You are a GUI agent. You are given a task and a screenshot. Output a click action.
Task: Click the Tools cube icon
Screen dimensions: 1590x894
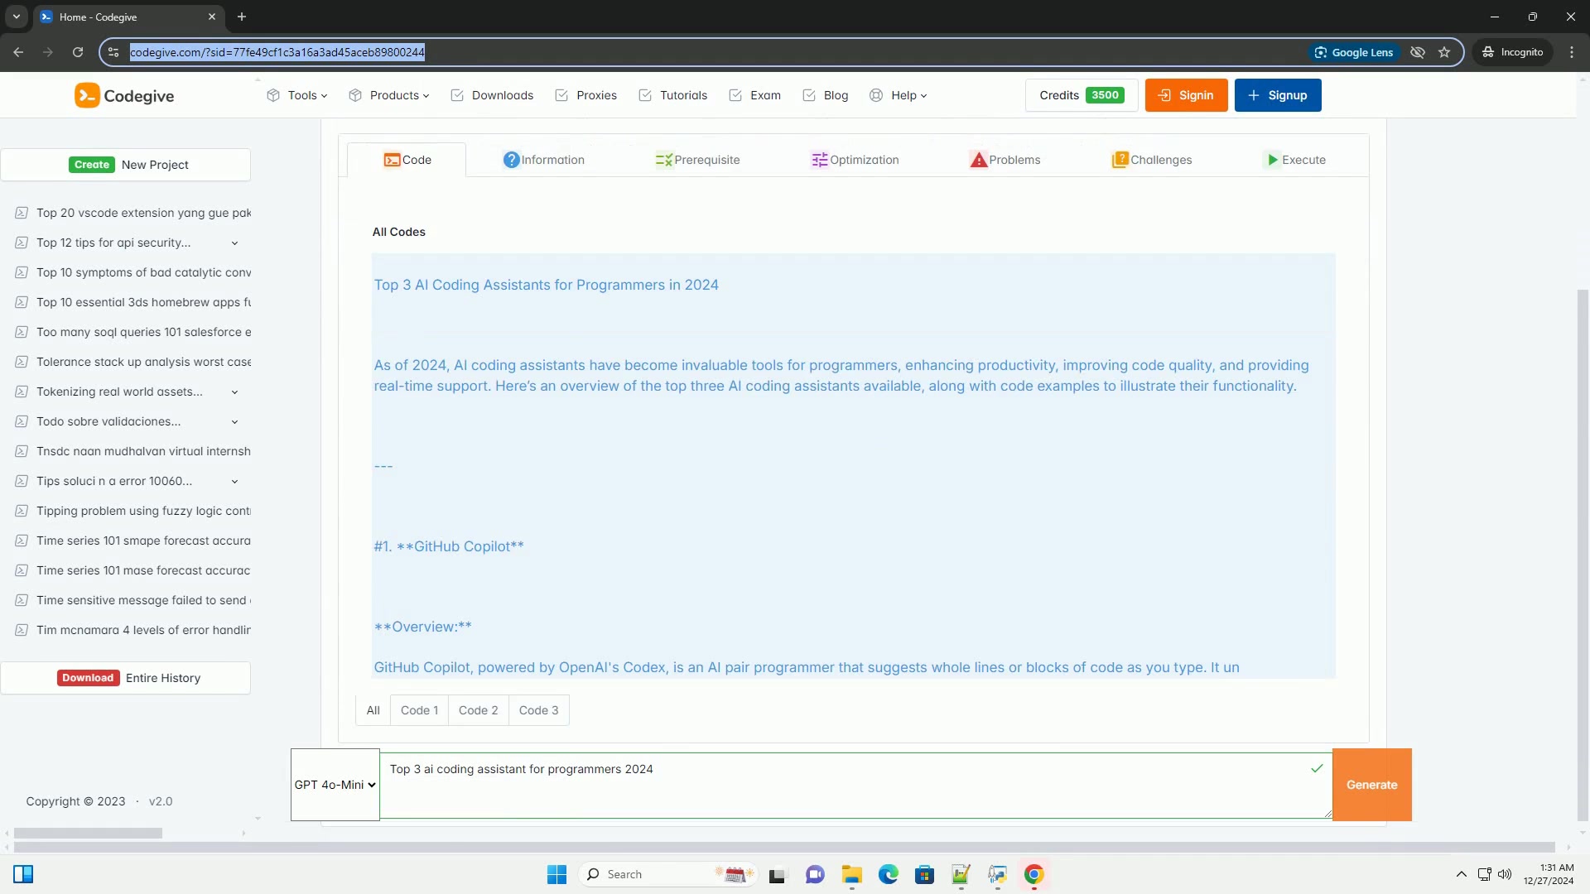pyautogui.click(x=273, y=95)
